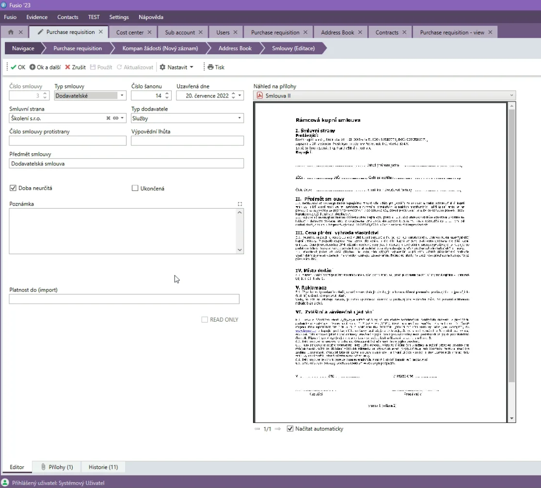The image size is (541, 488).
Task: Click the link icon in Smluvní strana
Action: coord(116,118)
